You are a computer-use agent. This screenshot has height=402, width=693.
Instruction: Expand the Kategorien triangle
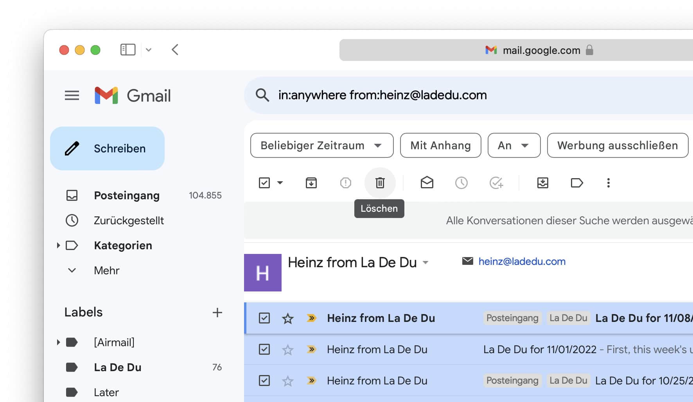(x=58, y=245)
